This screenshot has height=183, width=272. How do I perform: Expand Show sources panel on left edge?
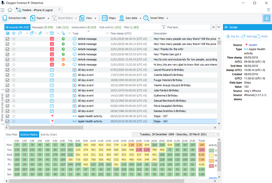(2, 107)
